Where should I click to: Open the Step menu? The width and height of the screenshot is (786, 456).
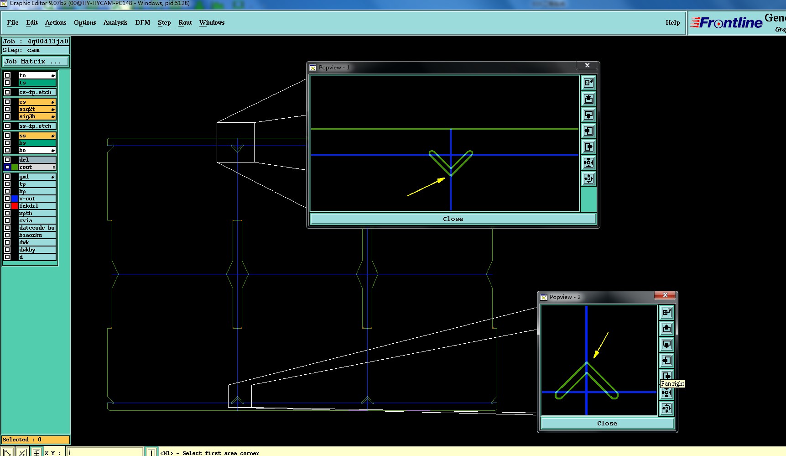point(164,22)
